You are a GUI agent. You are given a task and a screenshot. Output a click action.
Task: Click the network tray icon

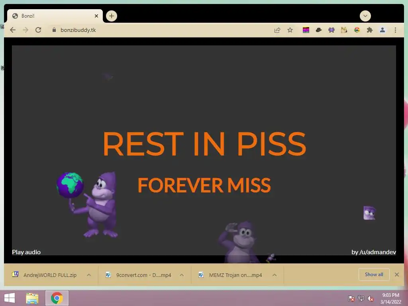[x=361, y=298]
